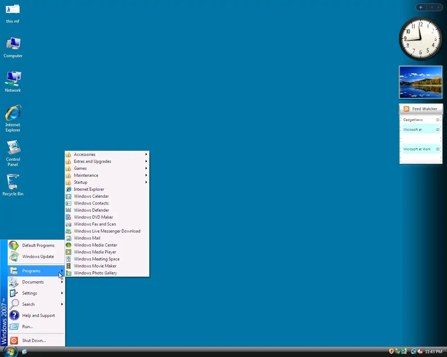This screenshot has width=447, height=357.
Task: Expand the Settings submenu in Start menu
Action: (x=36, y=293)
